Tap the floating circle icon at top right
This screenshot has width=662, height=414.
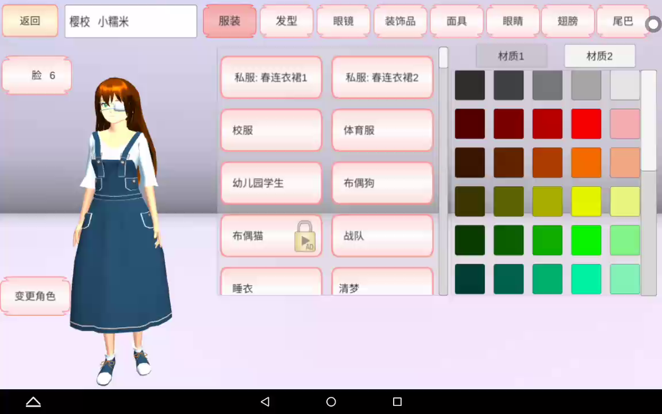point(653,24)
